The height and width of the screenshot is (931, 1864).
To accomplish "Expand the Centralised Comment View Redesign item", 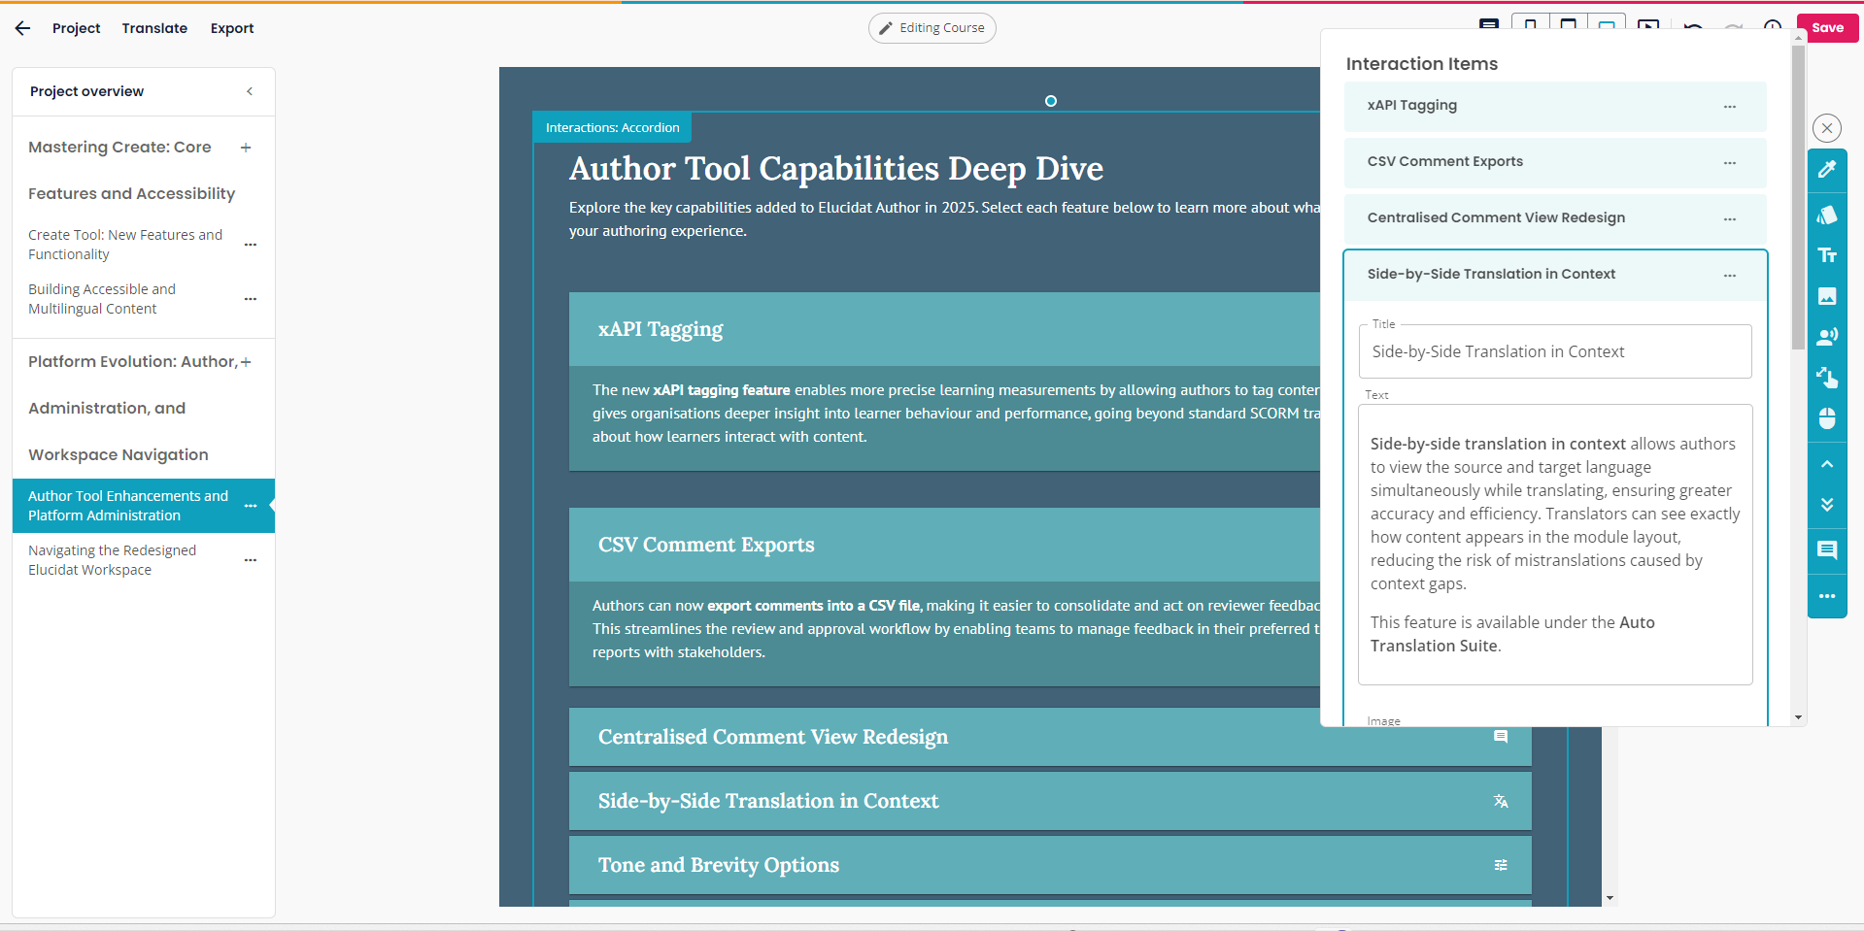I will (1555, 218).
